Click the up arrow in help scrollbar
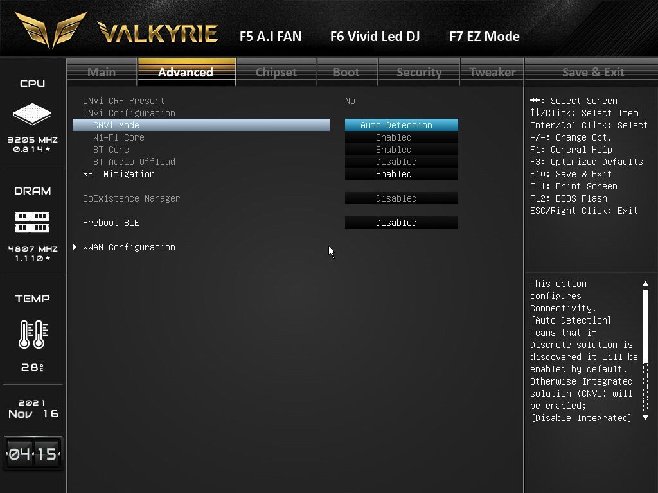658x493 pixels. pos(645,284)
